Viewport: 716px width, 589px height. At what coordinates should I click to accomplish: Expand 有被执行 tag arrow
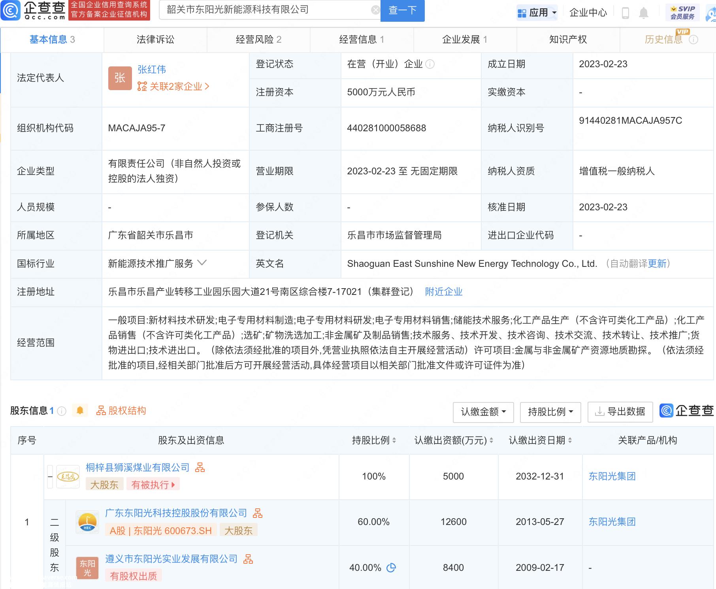[x=173, y=485]
